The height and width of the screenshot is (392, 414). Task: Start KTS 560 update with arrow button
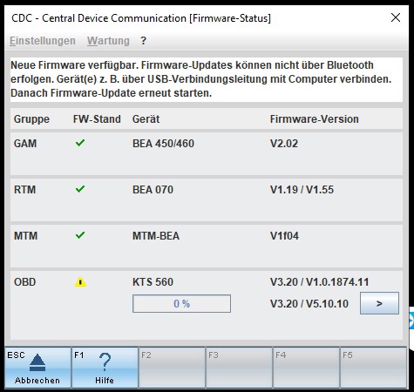point(379,303)
